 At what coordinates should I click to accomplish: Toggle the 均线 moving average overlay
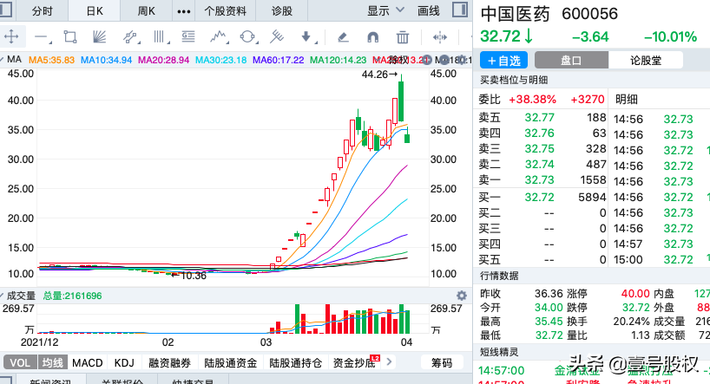tap(53, 362)
